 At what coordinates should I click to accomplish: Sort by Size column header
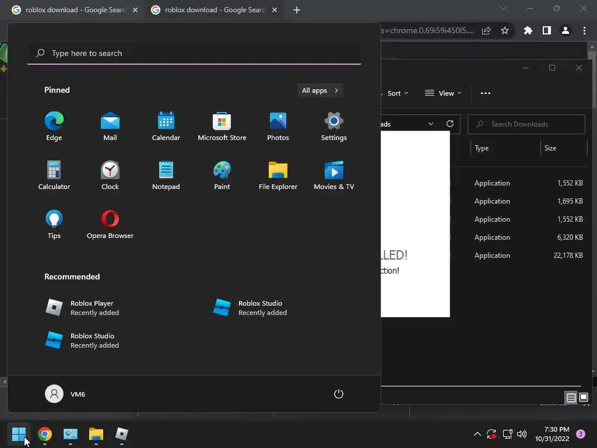point(564,148)
